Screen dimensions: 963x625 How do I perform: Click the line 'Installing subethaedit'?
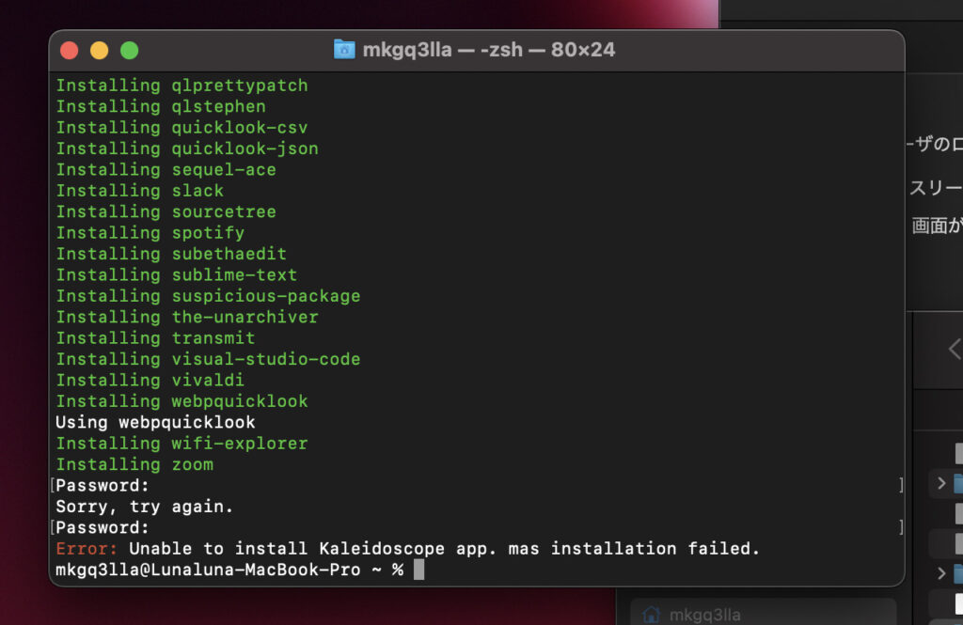pyautogui.click(x=171, y=254)
